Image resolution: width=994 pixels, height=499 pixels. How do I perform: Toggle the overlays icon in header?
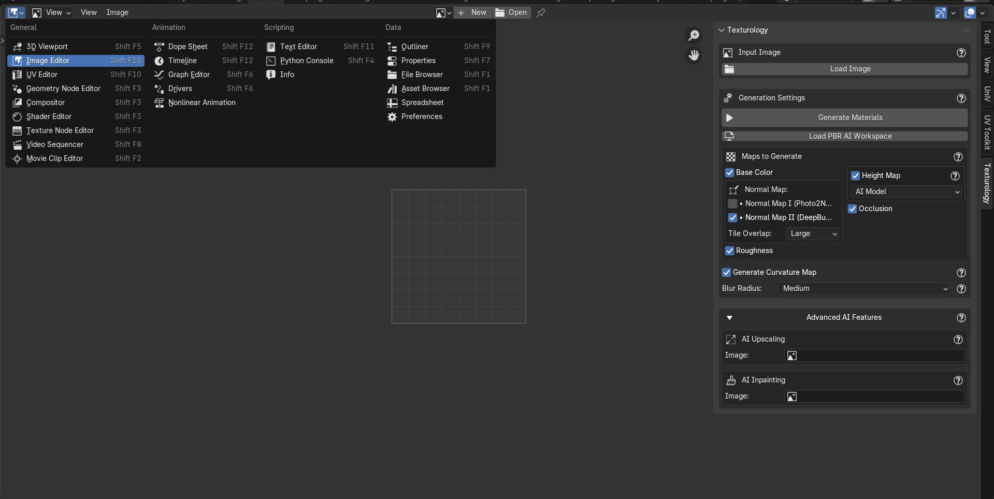pyautogui.click(x=970, y=13)
